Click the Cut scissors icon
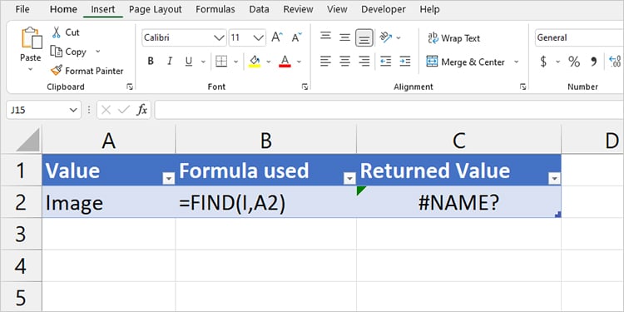This screenshot has height=312, width=624. [57, 32]
